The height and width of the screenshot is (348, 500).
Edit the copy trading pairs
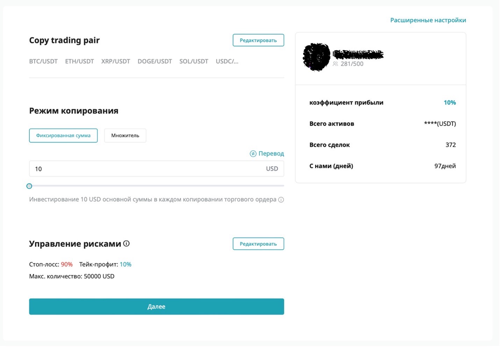258,40
